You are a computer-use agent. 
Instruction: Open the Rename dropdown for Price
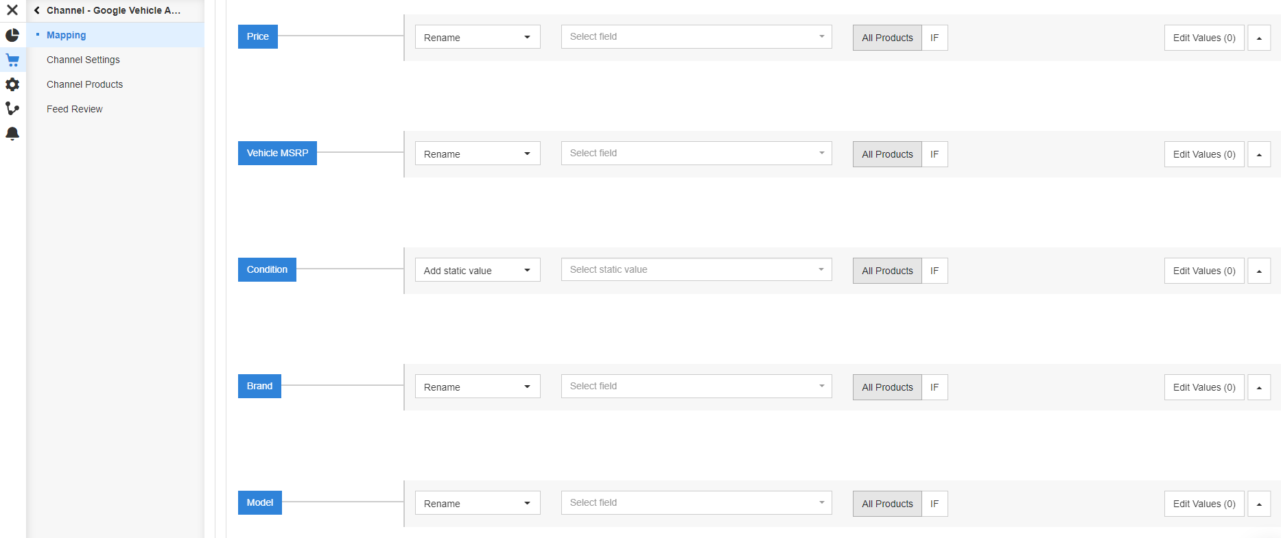pyautogui.click(x=477, y=37)
